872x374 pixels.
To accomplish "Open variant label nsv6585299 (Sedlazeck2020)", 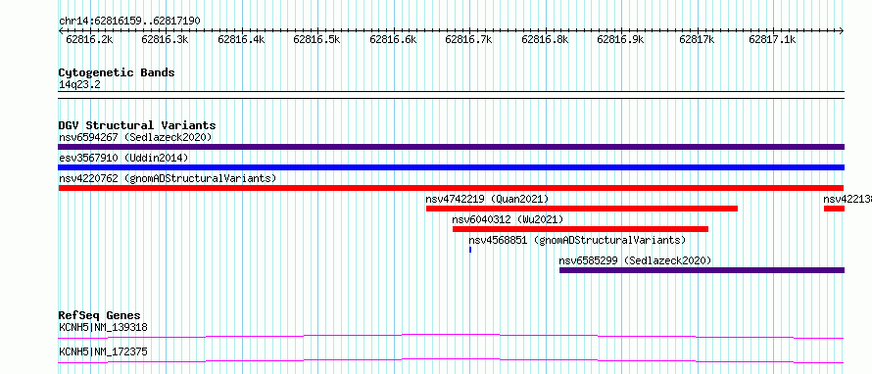I will (635, 260).
